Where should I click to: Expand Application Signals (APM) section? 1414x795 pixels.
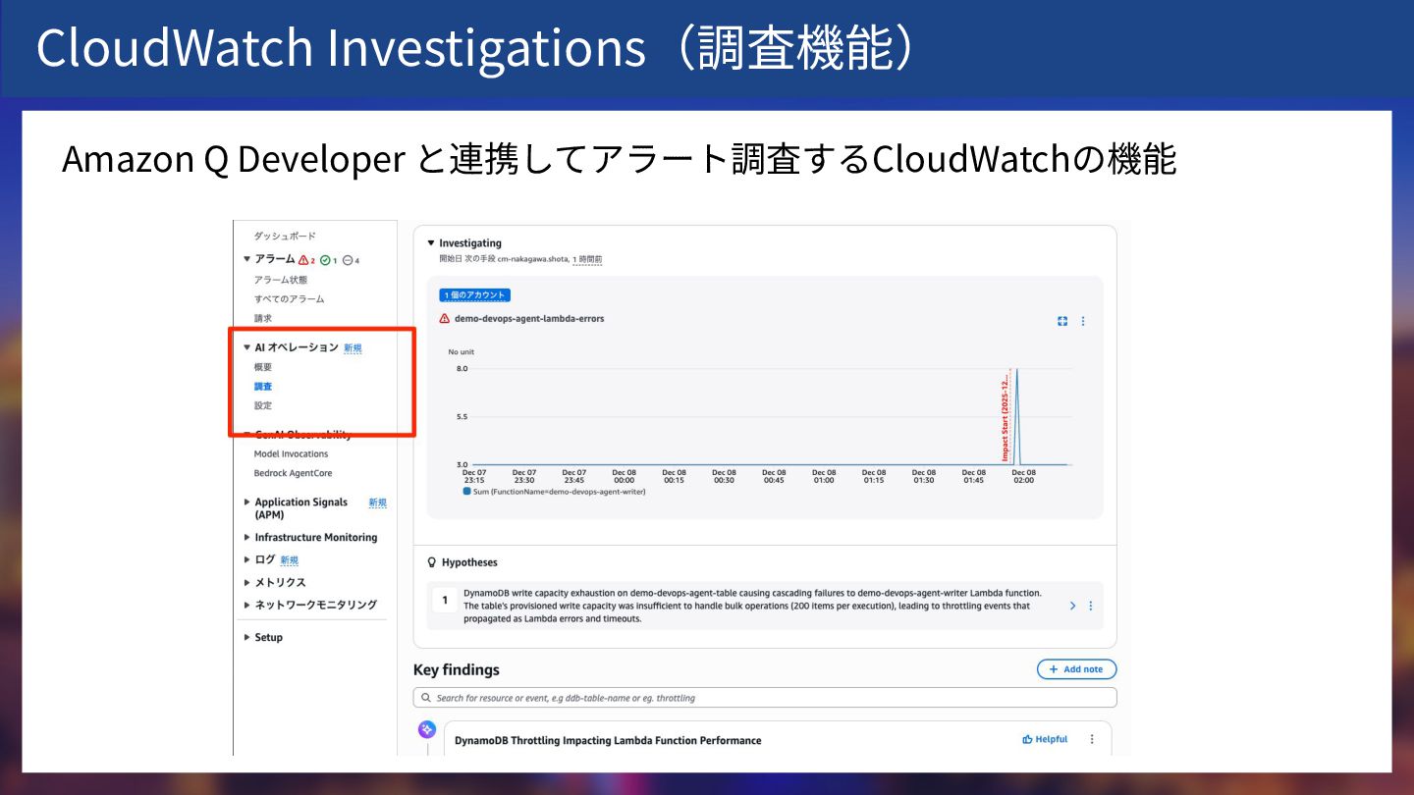[247, 502]
